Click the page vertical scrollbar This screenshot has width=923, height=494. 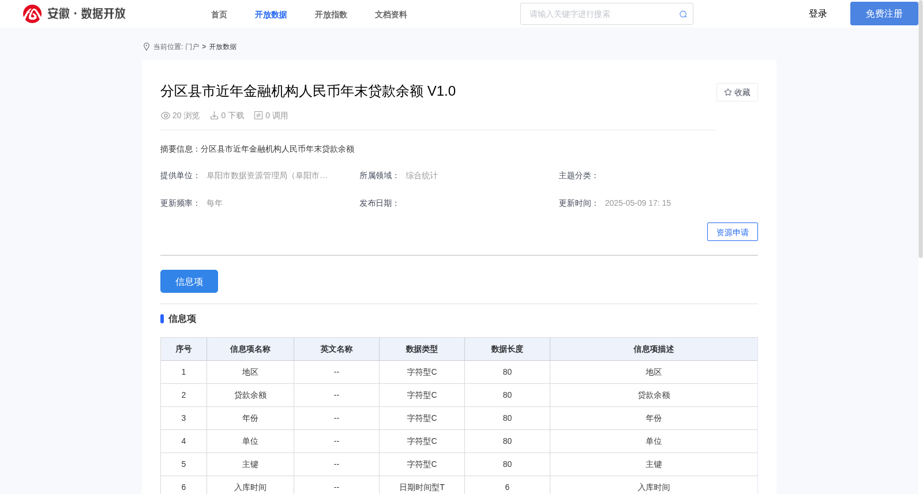[921, 130]
